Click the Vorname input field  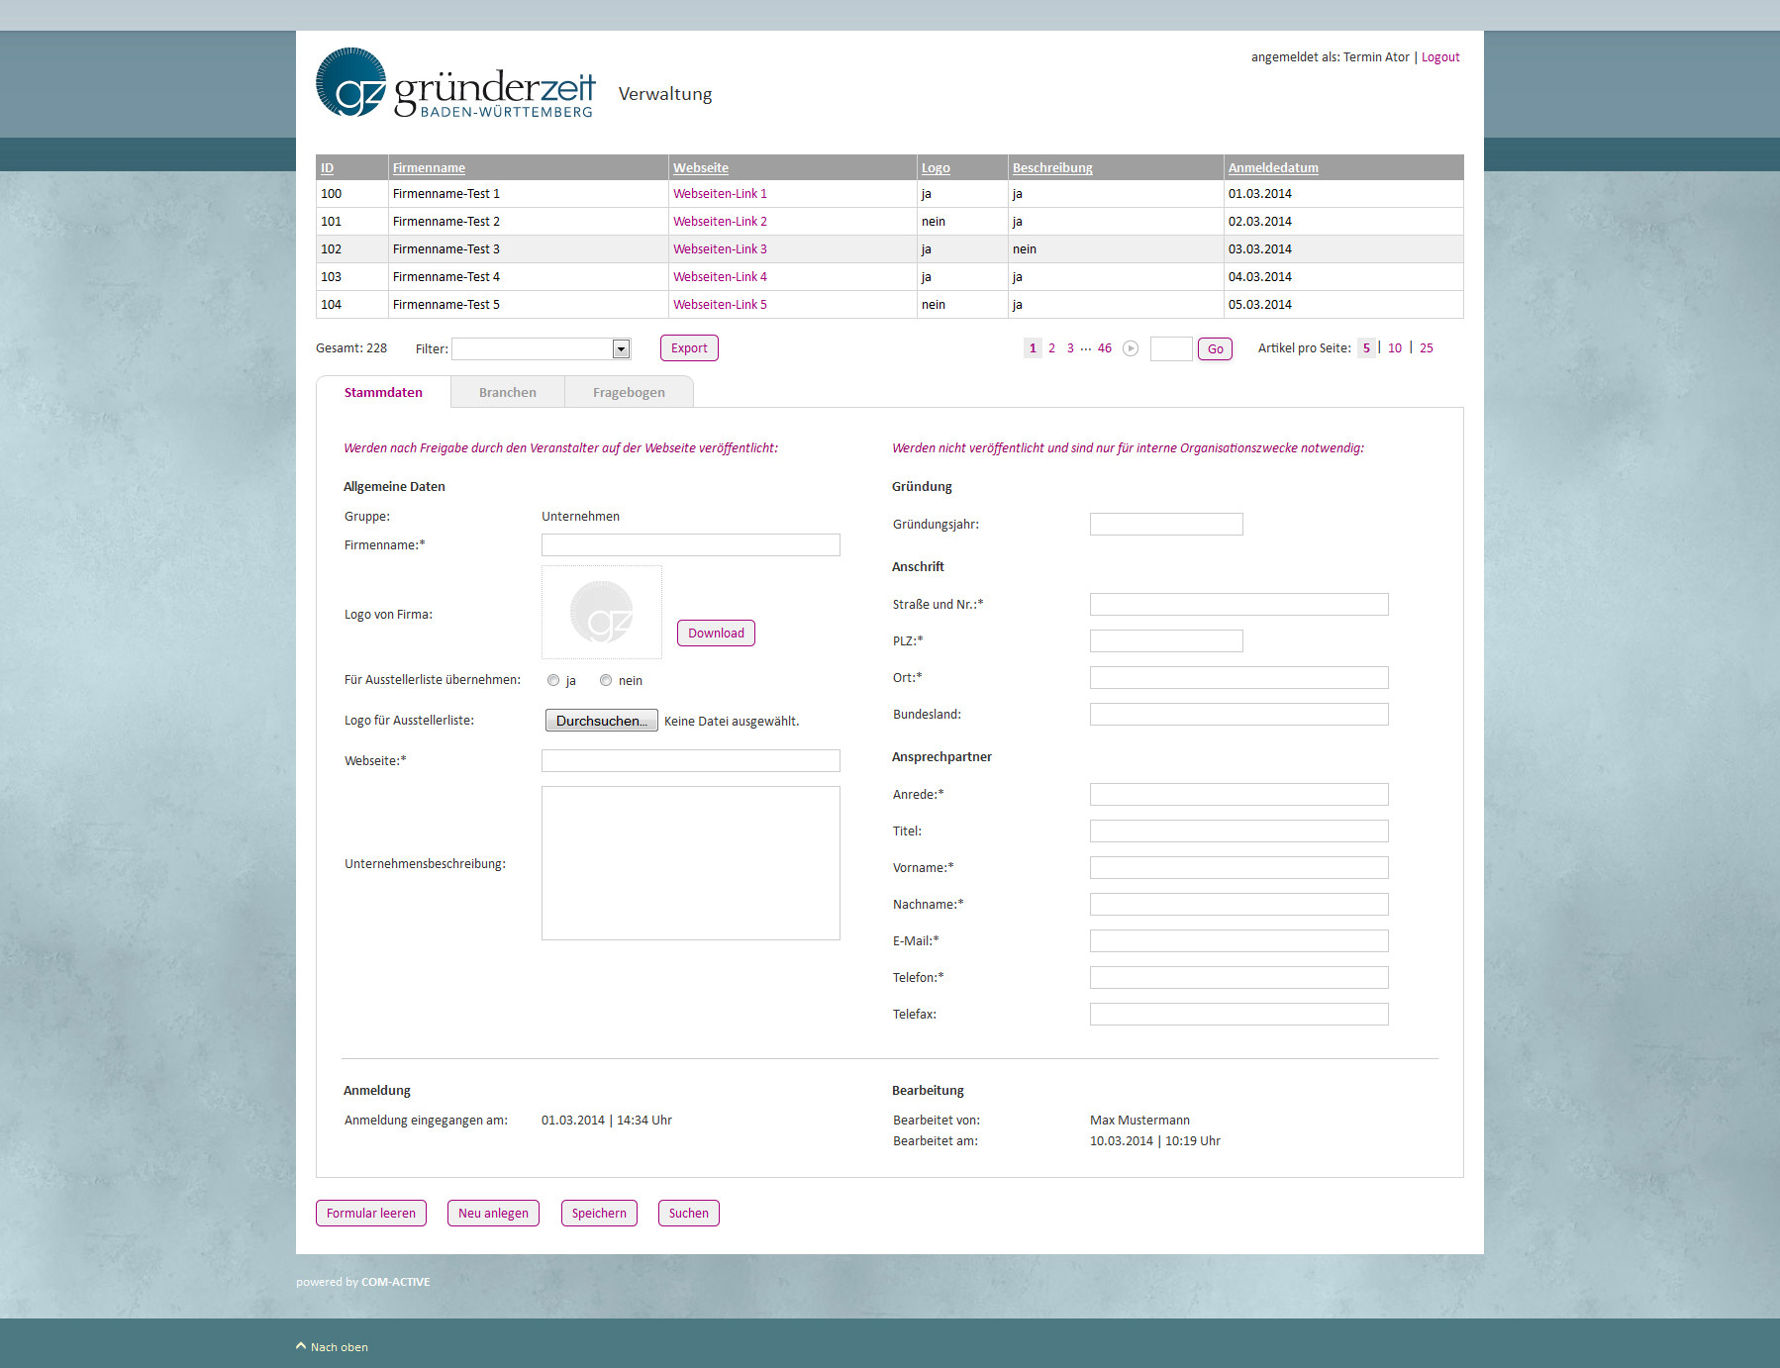(x=1239, y=868)
